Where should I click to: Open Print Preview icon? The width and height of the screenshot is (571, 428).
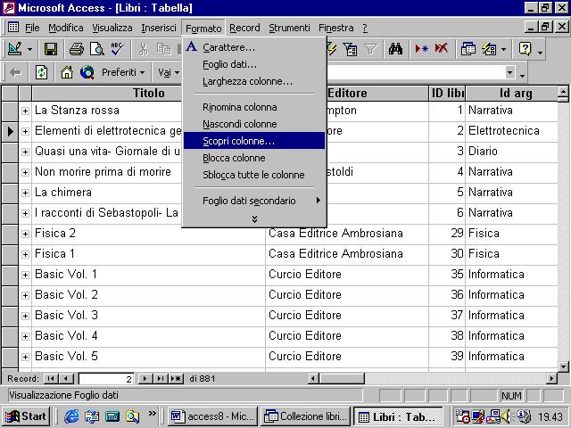(97, 49)
